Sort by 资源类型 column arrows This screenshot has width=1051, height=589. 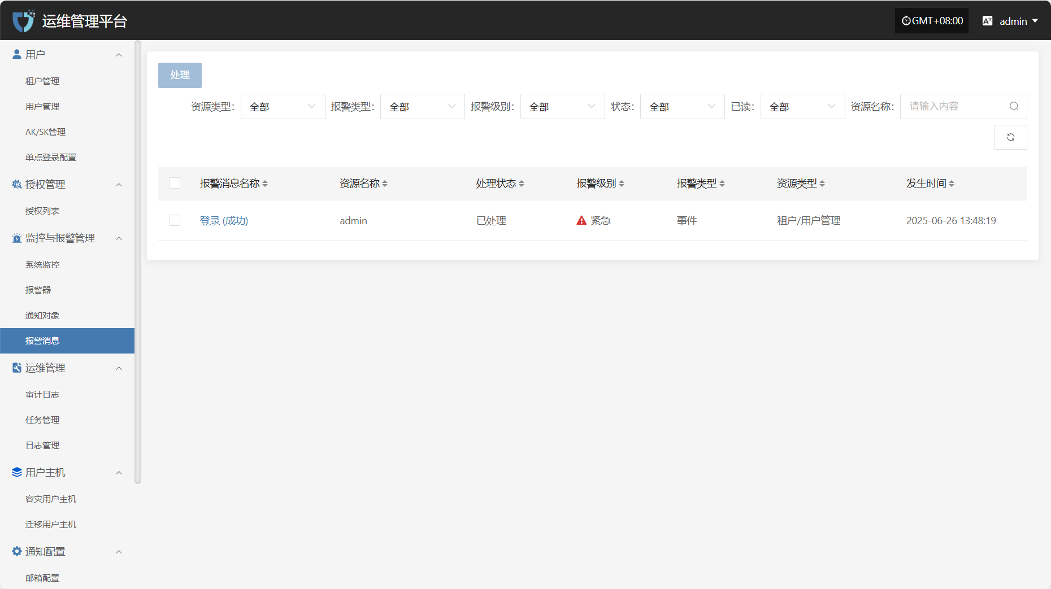[822, 184]
